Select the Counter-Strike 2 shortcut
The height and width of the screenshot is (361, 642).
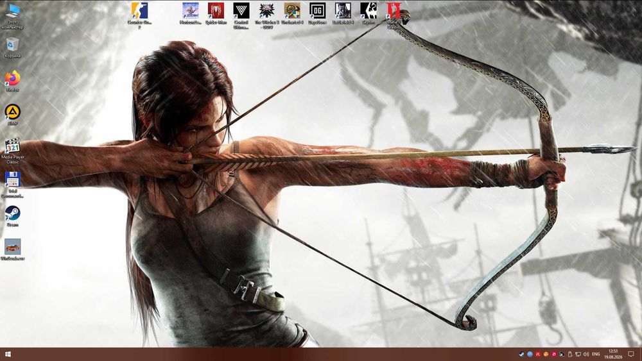(x=139, y=15)
